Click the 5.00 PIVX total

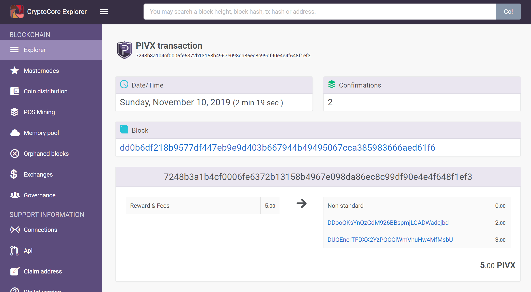(497, 265)
